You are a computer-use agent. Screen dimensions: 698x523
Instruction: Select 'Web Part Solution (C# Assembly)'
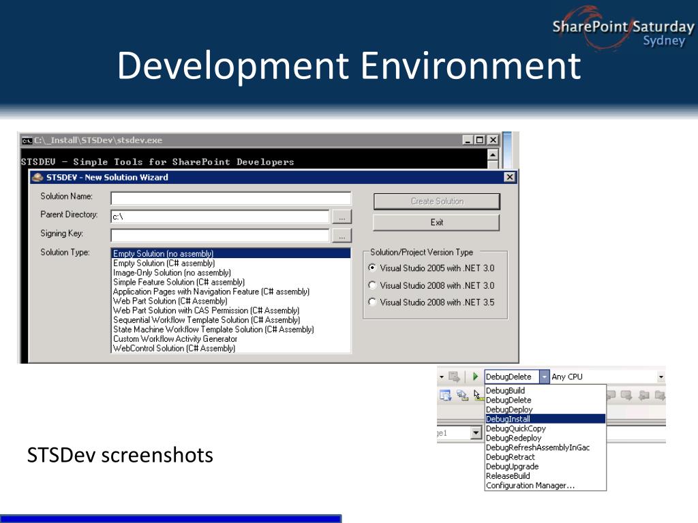click(230, 301)
